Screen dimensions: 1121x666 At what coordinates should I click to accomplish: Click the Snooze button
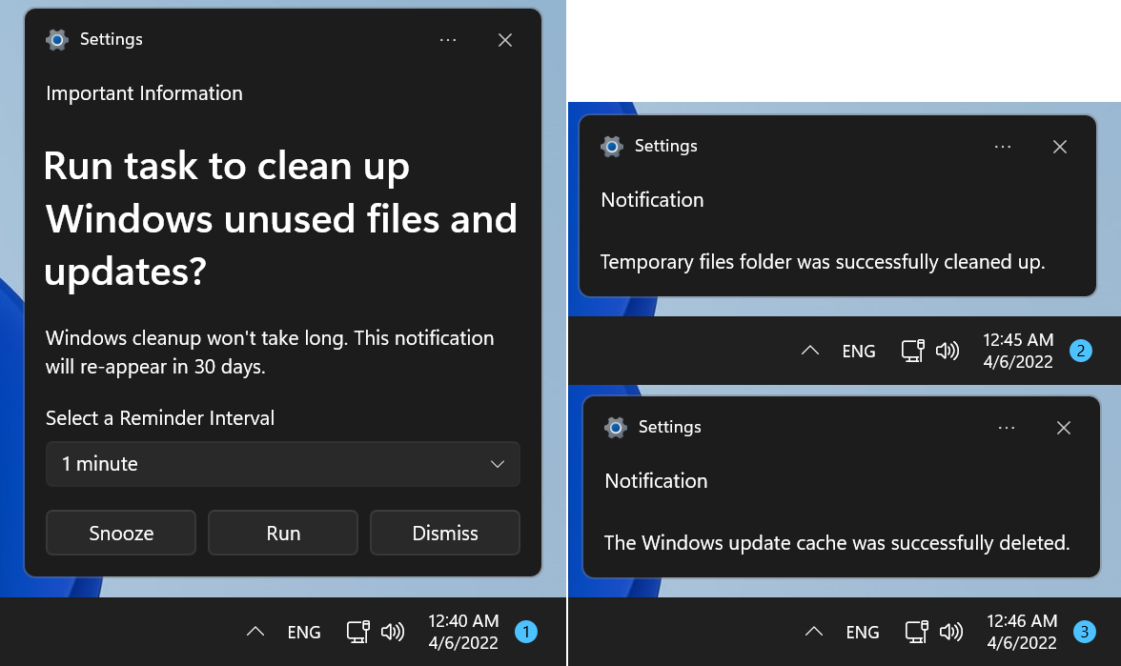click(121, 533)
